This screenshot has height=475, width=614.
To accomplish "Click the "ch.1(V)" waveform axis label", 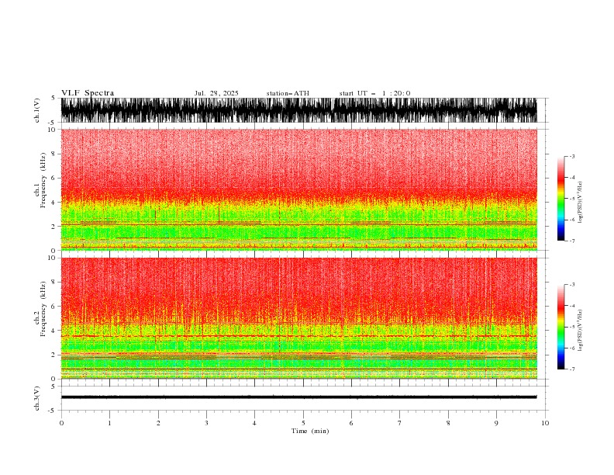I will click(x=37, y=110).
